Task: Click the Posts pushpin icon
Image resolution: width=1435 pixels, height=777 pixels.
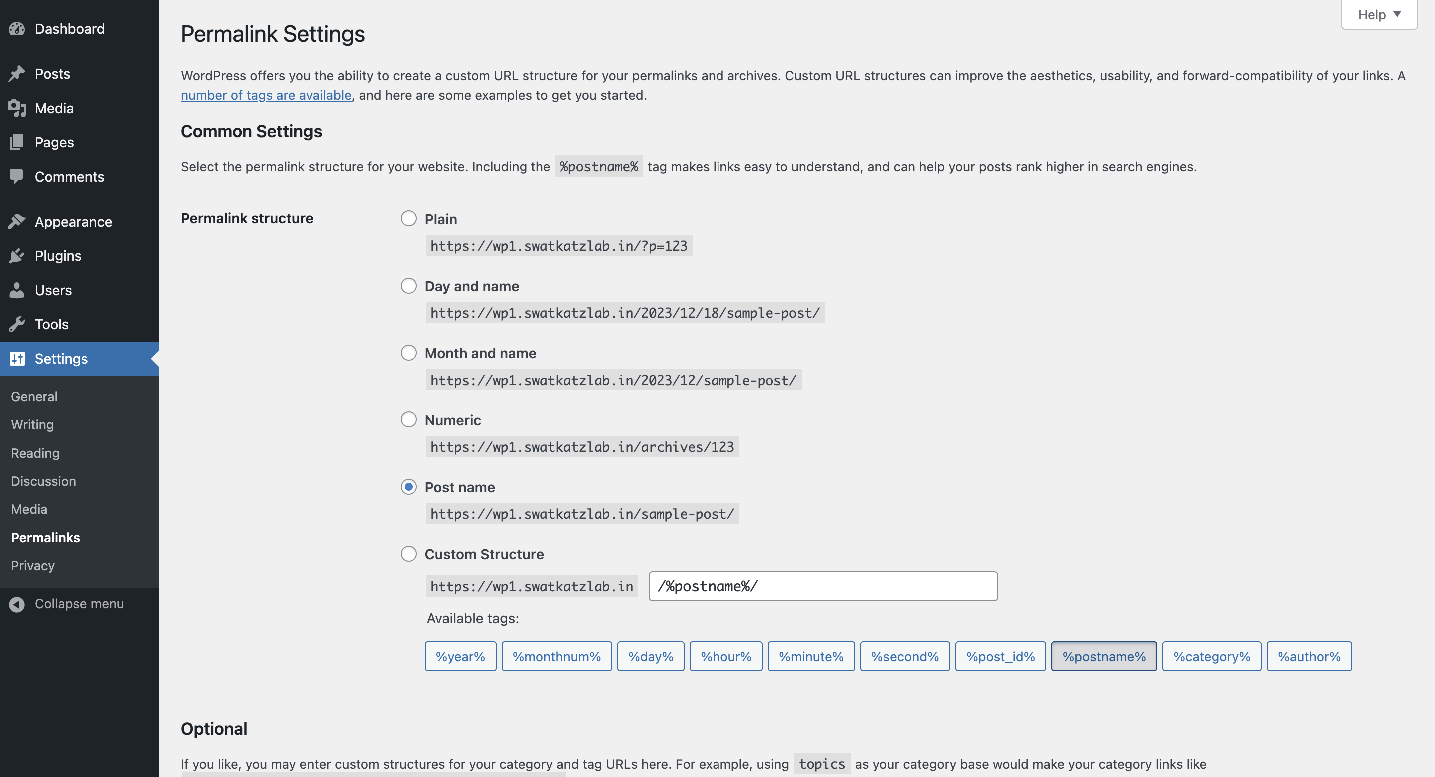Action: click(x=16, y=74)
